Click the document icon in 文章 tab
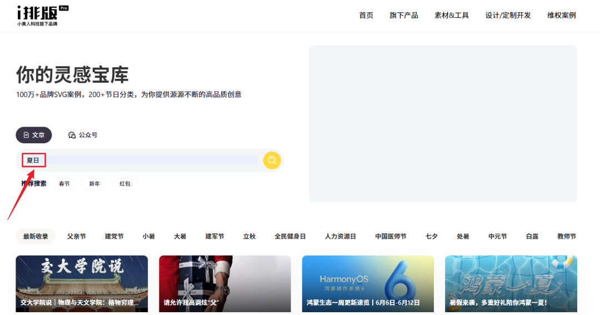Screen dimensions: 600x315 tap(26, 135)
